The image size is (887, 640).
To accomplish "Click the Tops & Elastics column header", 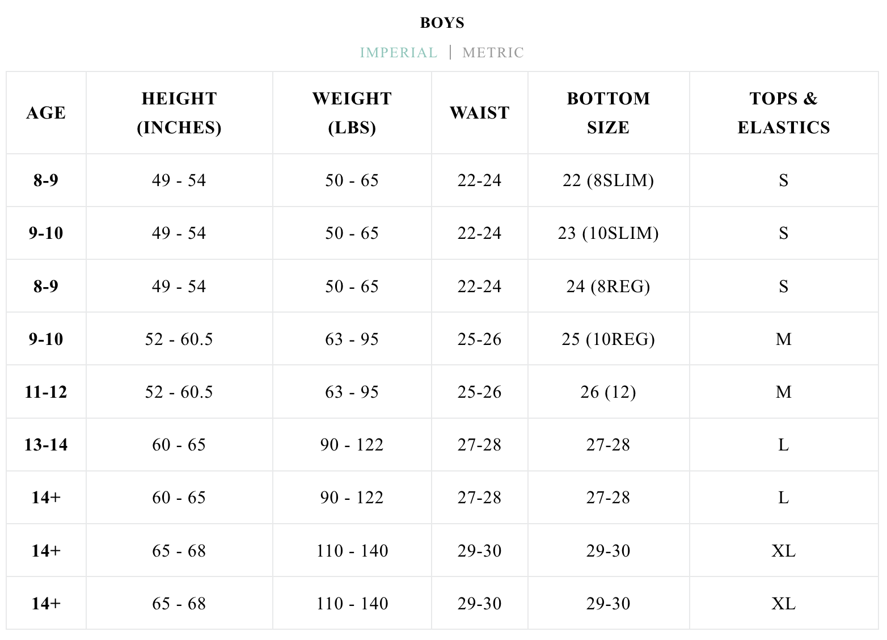I will point(784,113).
